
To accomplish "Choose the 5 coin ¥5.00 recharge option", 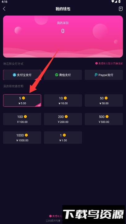I will coord(22,100).
